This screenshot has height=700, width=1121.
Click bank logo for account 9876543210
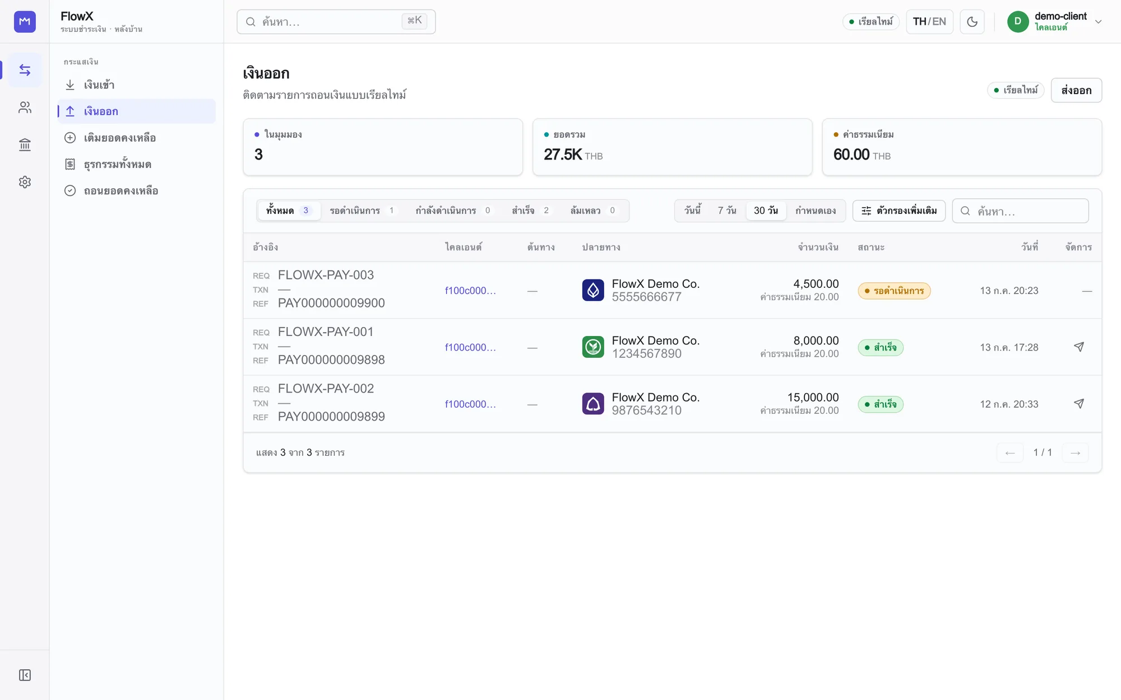coord(593,404)
